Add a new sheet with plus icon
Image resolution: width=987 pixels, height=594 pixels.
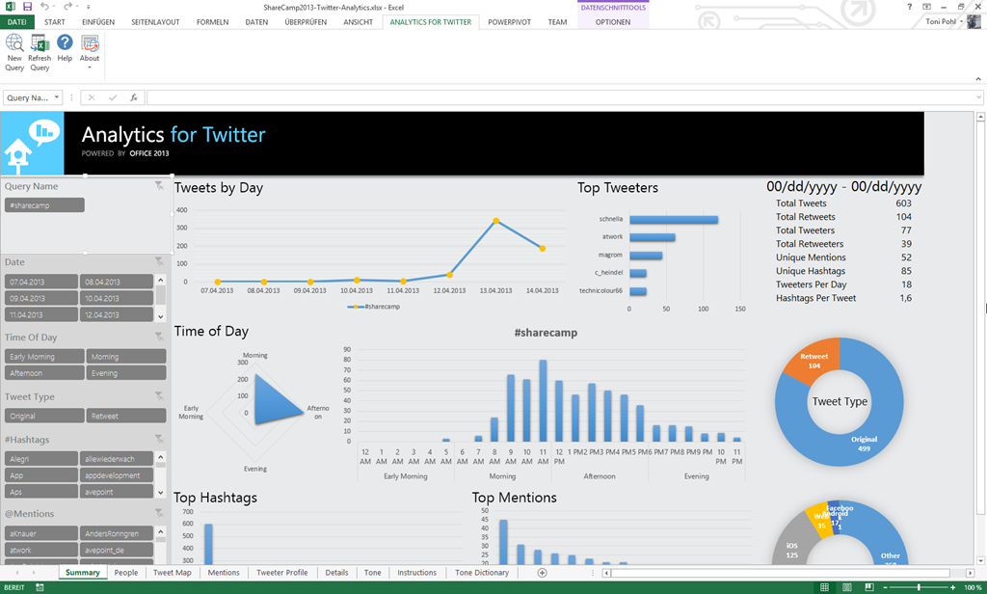[542, 573]
